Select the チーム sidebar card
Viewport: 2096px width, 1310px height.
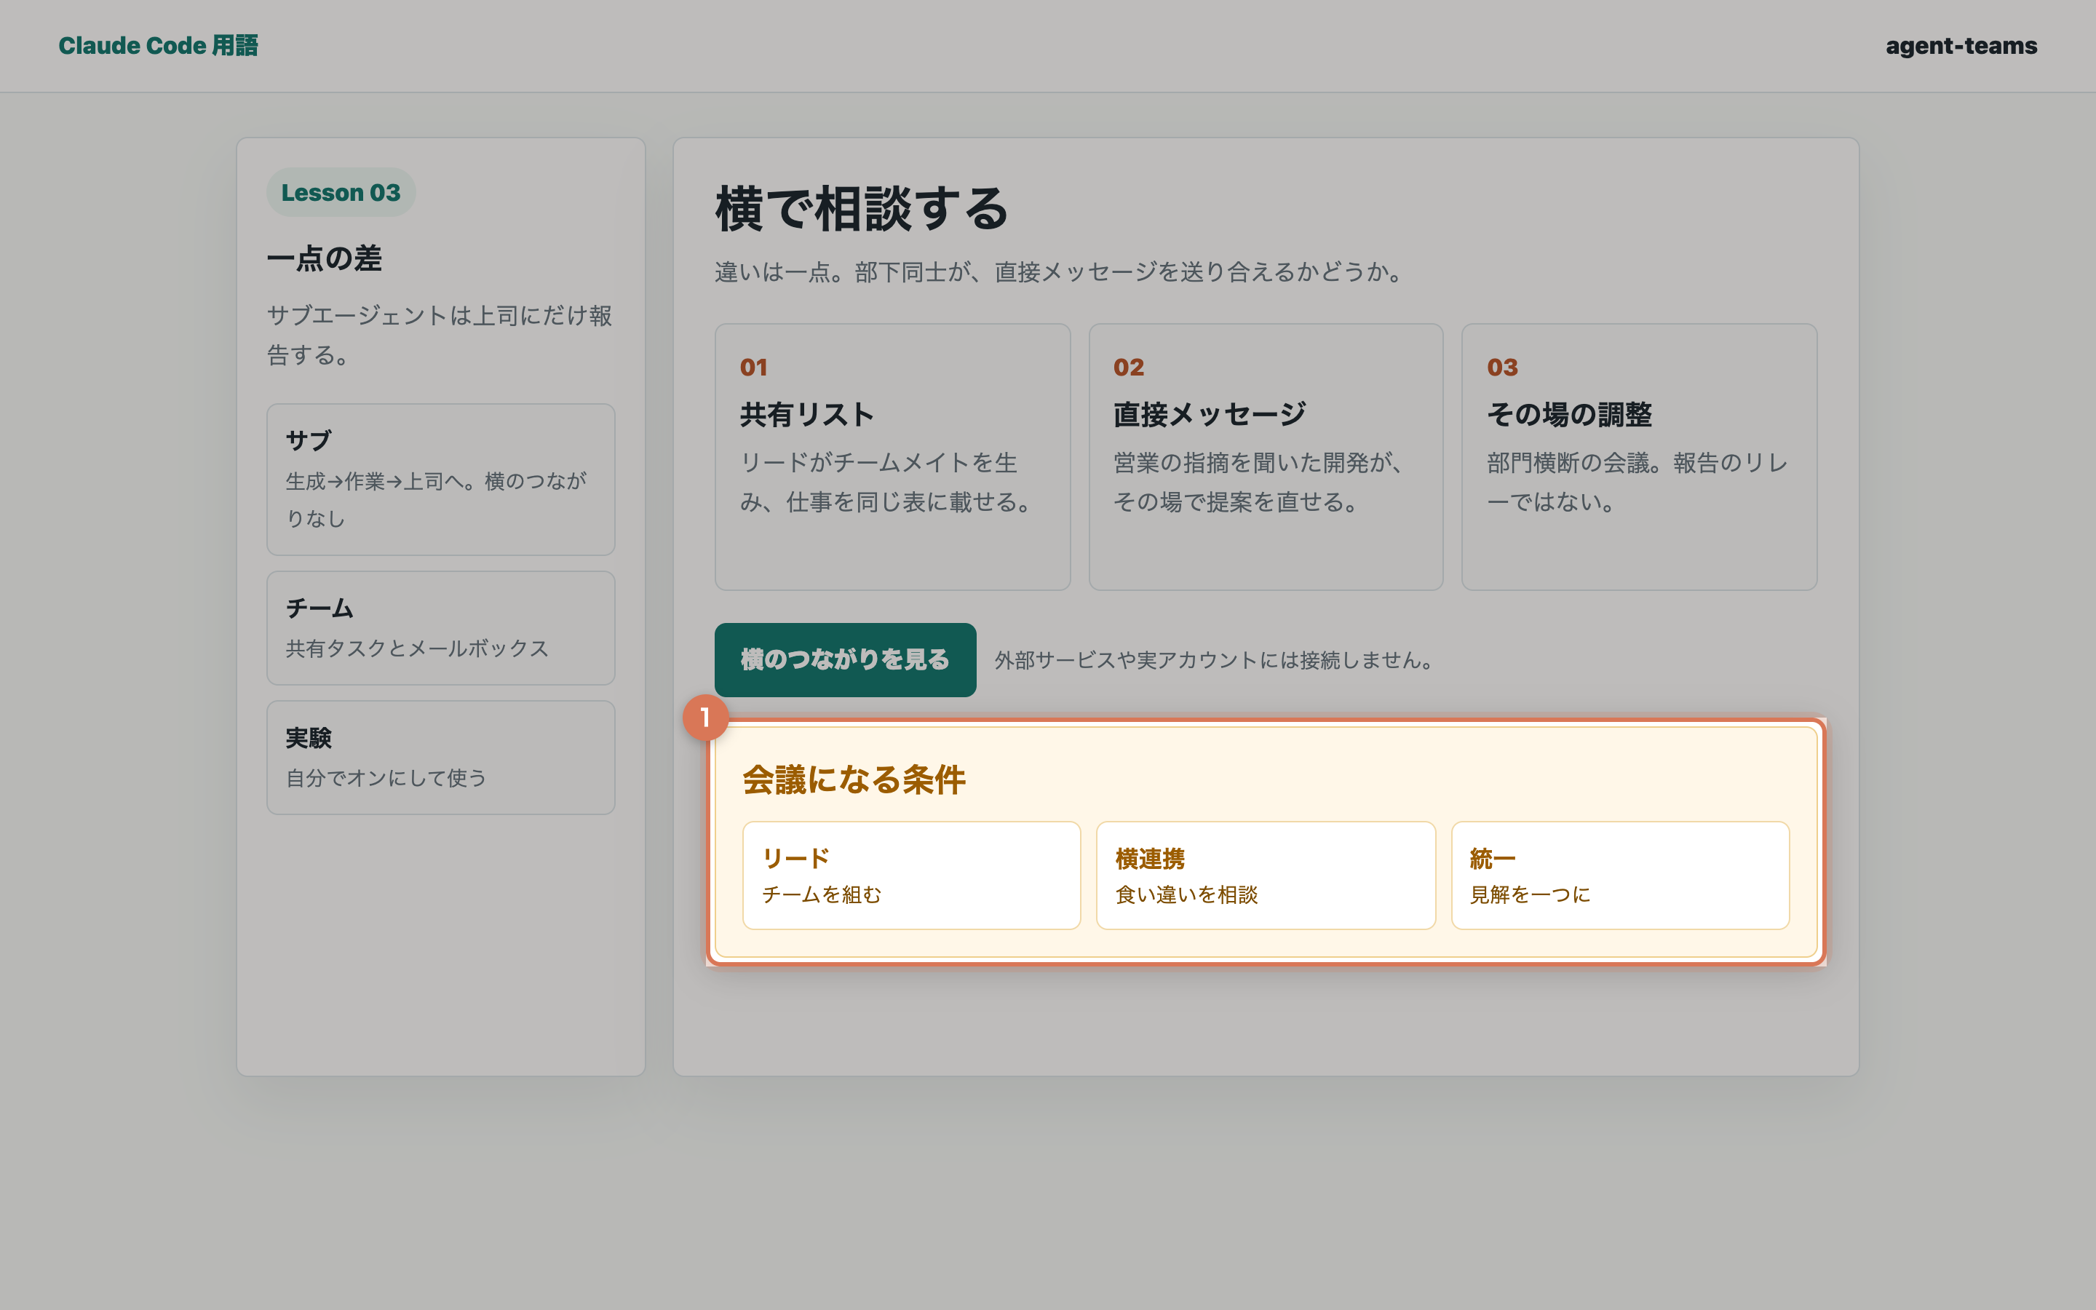coord(441,628)
